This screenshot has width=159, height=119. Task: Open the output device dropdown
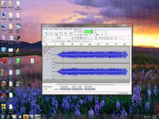60,41
